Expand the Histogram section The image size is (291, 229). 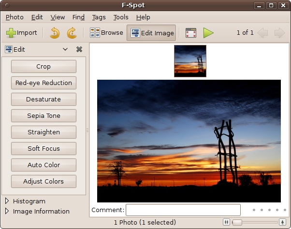pyautogui.click(x=7, y=201)
